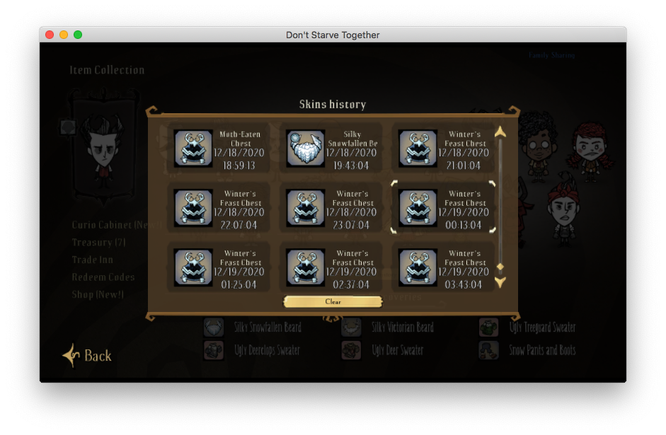Viewport: 666px width, 435px height.
Task: Click the green fullscreen window button
Action: 78,35
